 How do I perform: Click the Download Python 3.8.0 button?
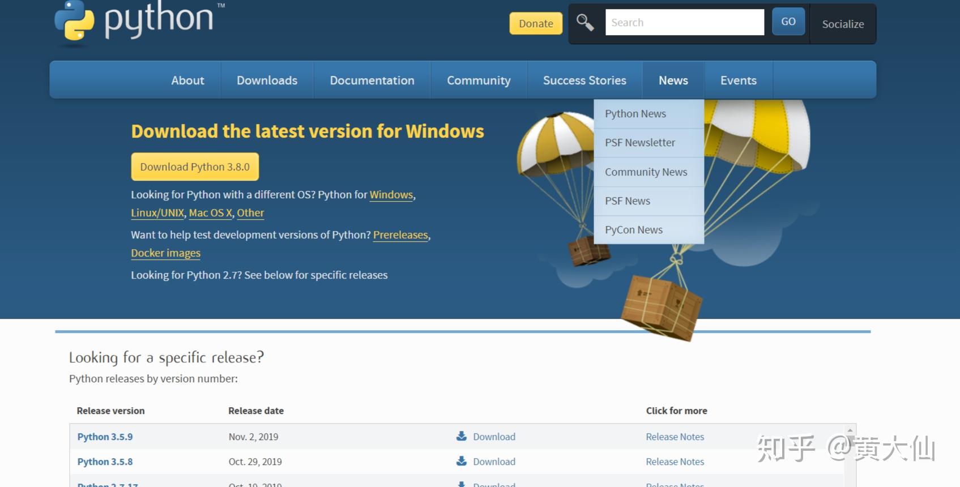coord(195,167)
